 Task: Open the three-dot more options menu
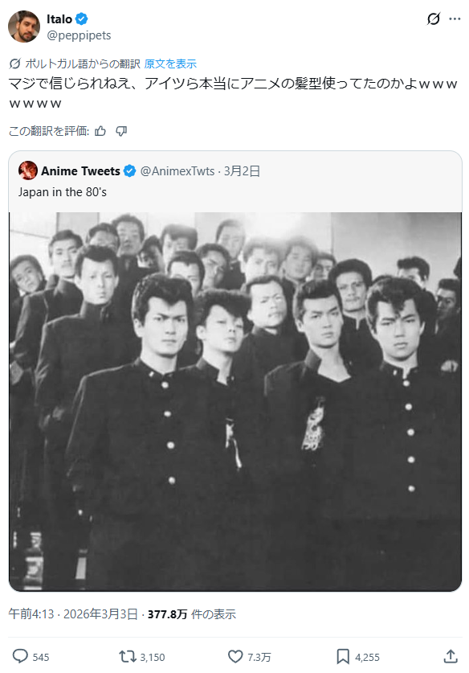point(455,18)
